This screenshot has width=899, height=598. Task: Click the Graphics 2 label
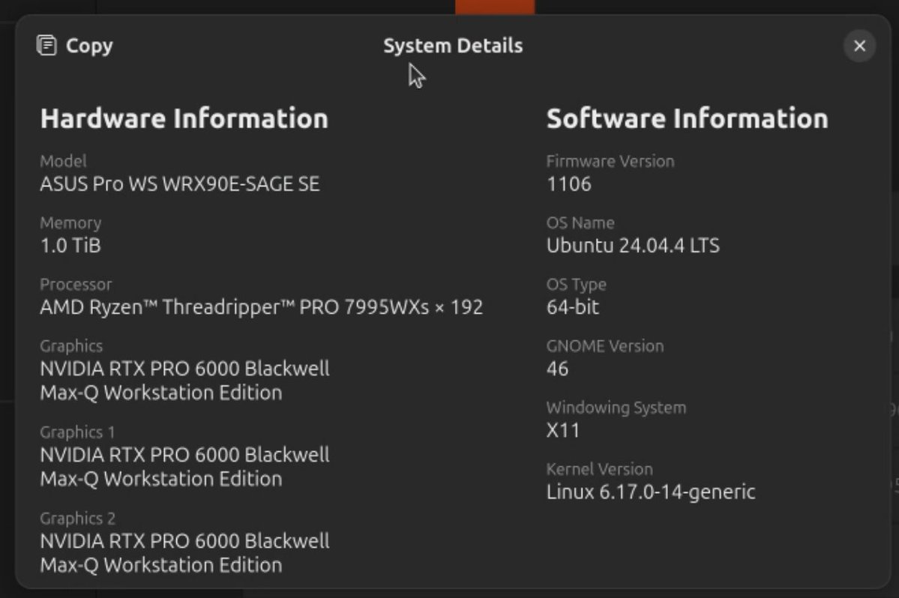[77, 519]
